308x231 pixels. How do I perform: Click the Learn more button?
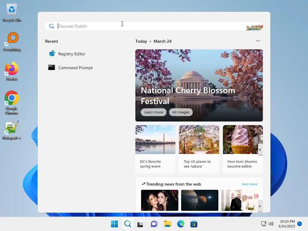(x=154, y=112)
